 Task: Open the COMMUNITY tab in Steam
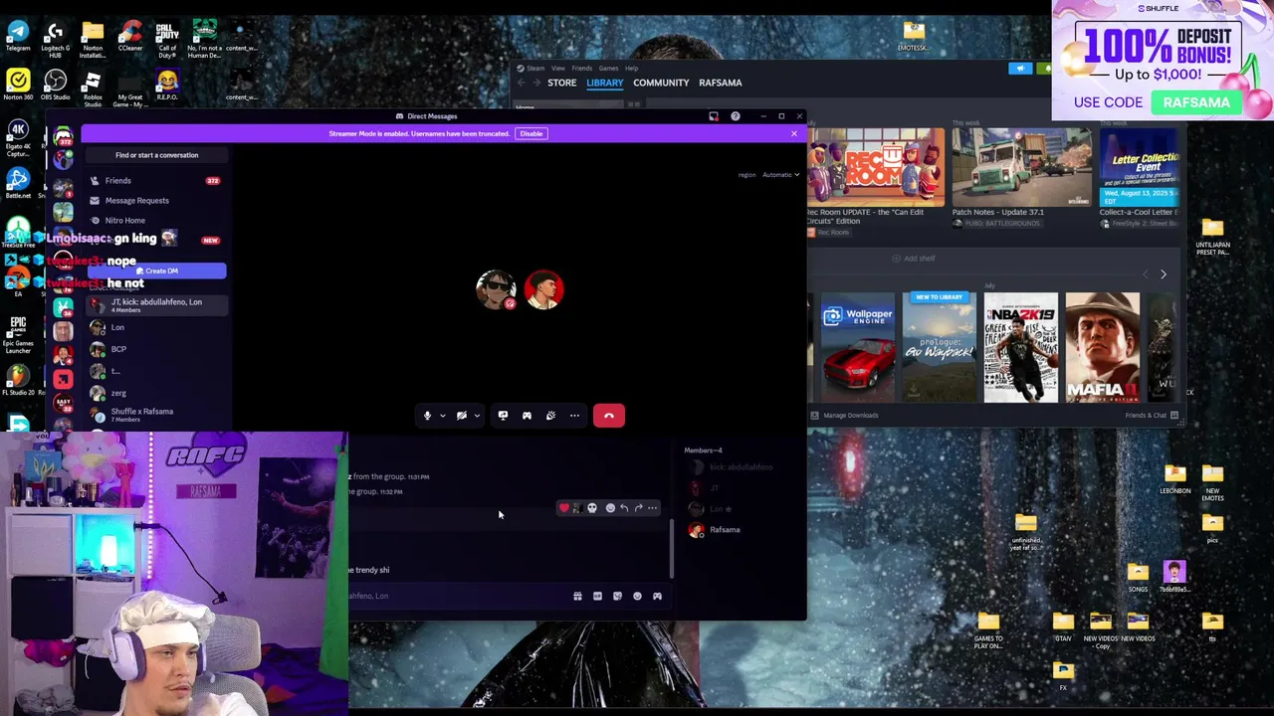tap(661, 84)
